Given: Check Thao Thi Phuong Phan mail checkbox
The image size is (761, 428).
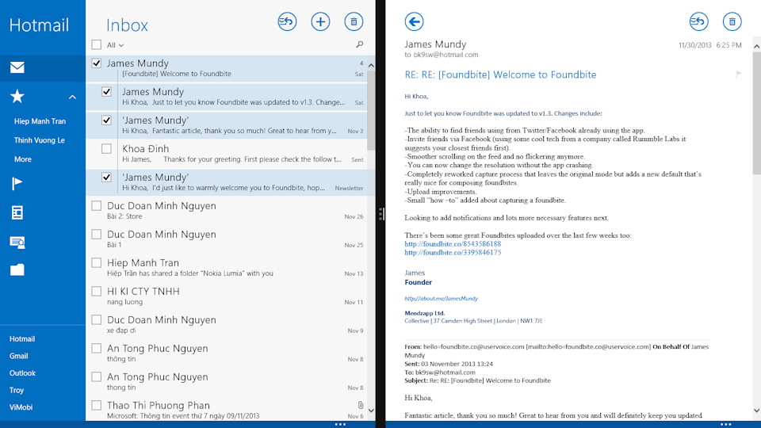Looking at the screenshot, I should [x=97, y=405].
